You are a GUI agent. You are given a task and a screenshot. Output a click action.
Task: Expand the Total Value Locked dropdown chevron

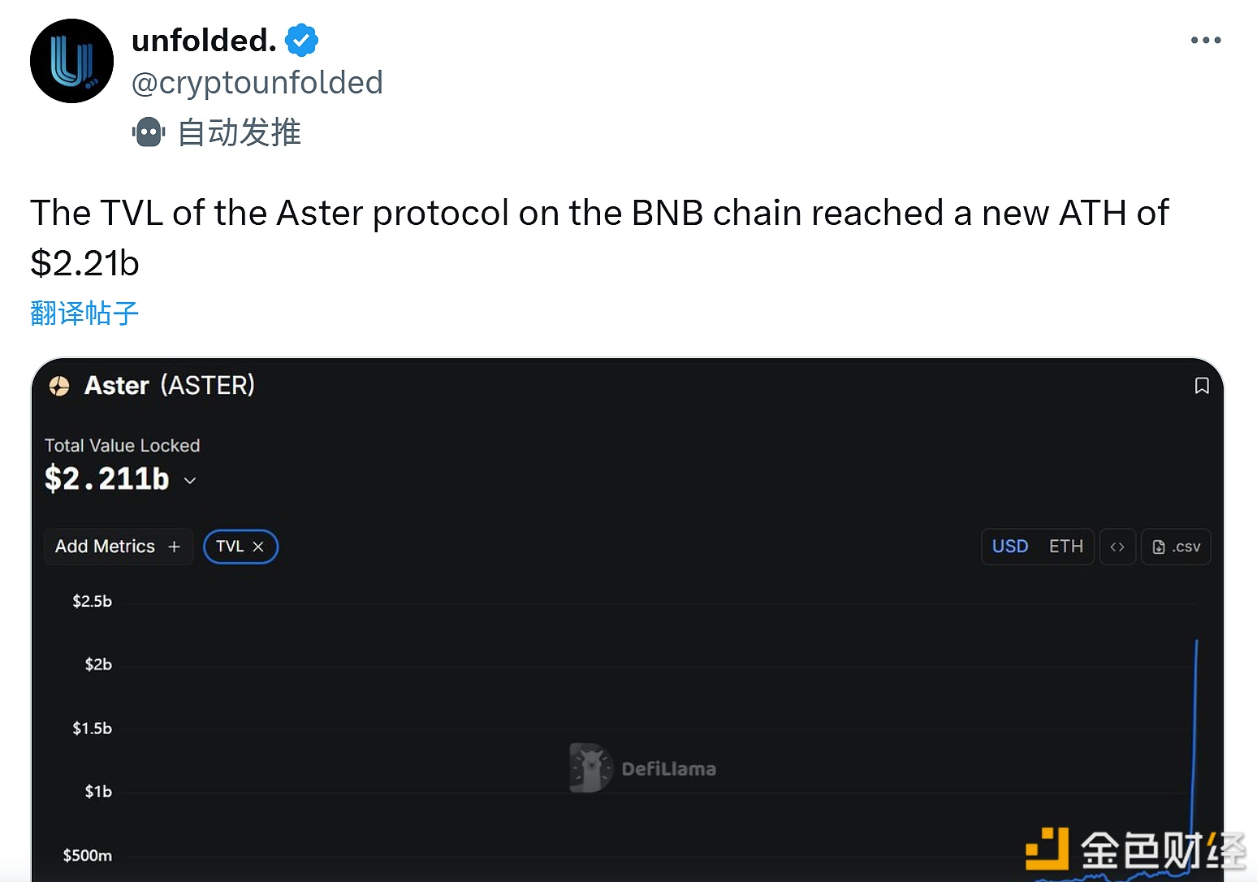click(190, 481)
